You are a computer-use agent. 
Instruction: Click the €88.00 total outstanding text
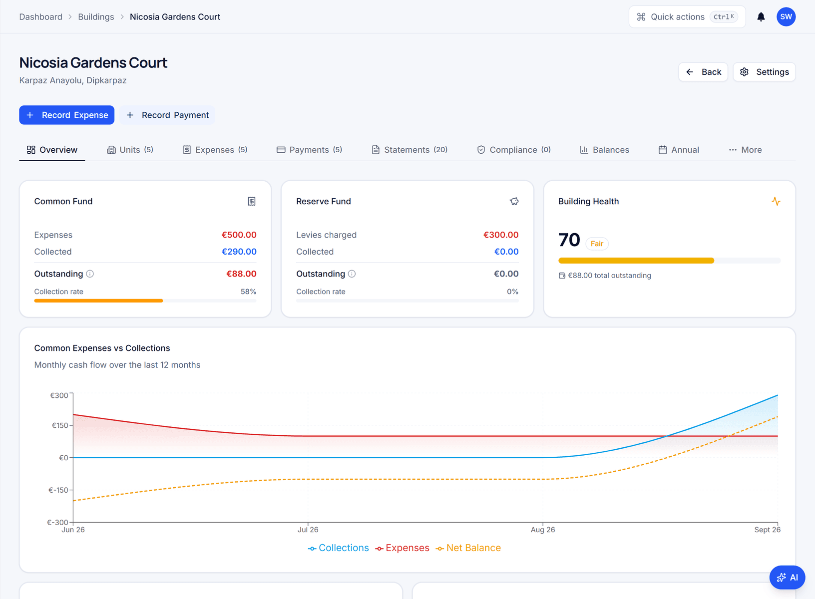point(609,276)
